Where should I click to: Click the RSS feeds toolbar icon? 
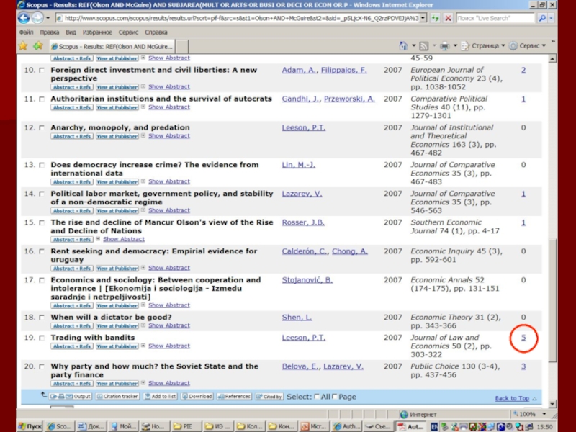click(x=424, y=46)
